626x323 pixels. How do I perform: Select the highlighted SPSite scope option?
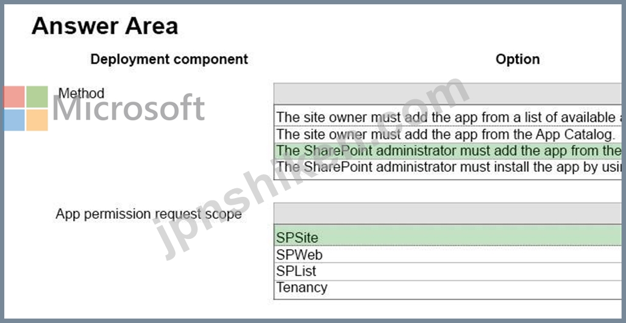(448, 238)
